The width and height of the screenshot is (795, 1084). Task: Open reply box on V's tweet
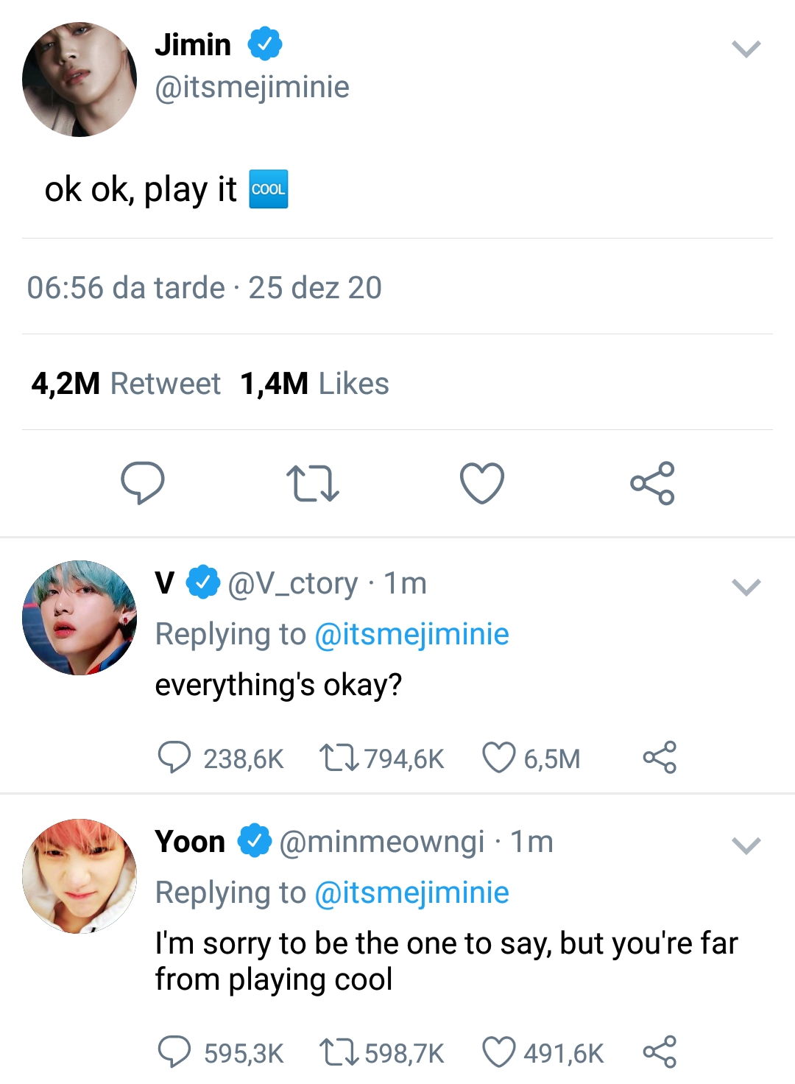[x=174, y=757]
